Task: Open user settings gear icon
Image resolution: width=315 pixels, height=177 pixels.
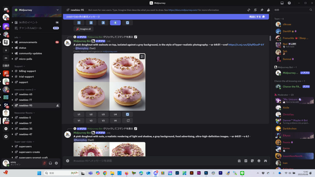Action: (x=57, y=163)
